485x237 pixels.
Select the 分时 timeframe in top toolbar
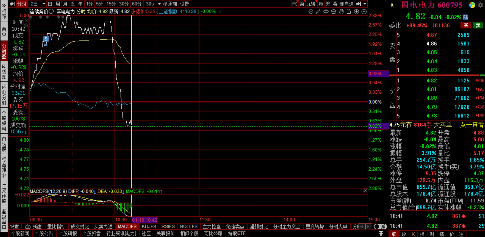(x=21, y=4)
